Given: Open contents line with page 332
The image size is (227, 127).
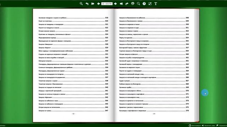Looking at the screenshot, I should 73,58.
